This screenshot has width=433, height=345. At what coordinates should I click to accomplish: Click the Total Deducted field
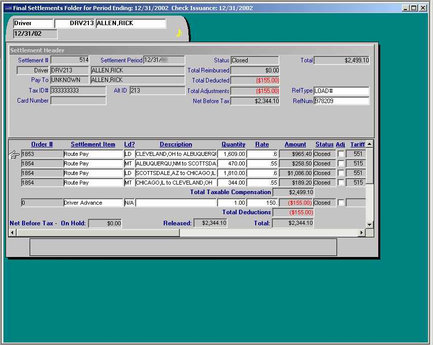coord(255,80)
